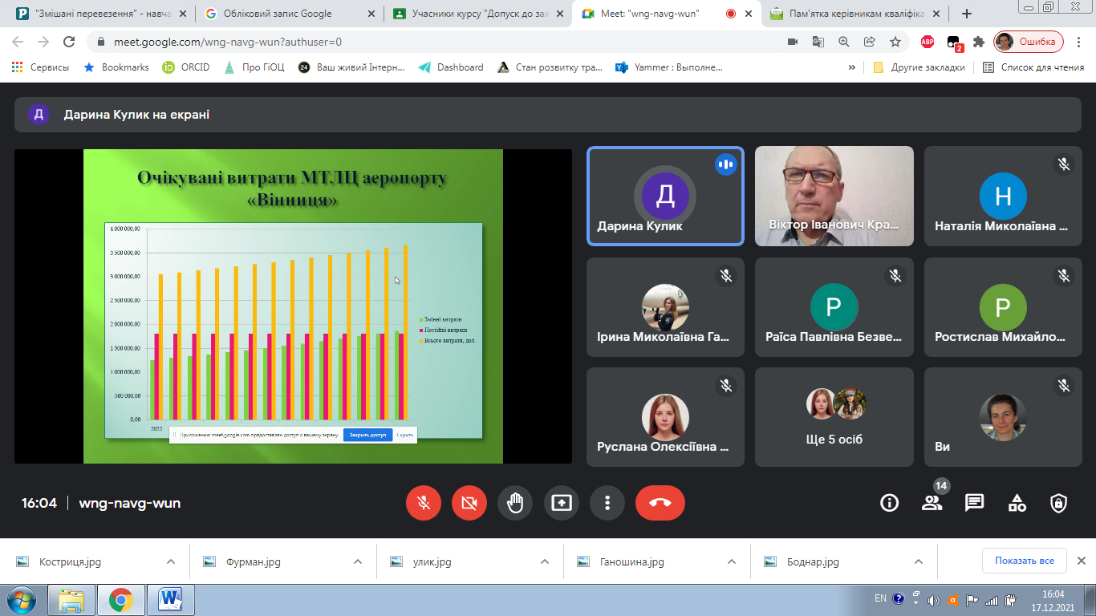Viewport: 1096px width, 616px height.
Task: Open more options three-dot menu
Action: point(607,503)
